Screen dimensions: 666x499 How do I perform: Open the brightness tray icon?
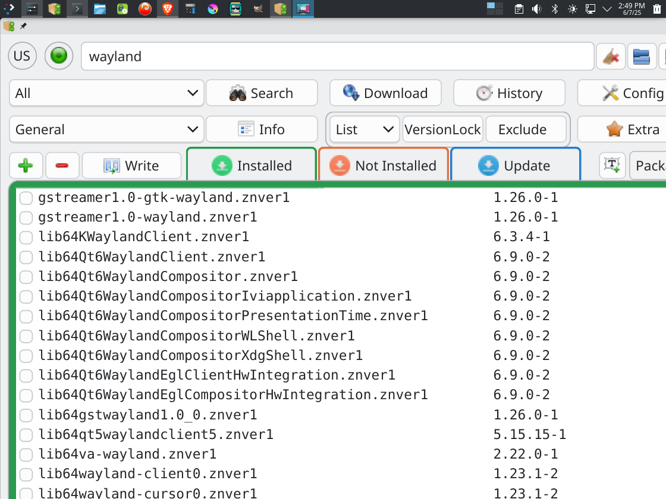(573, 8)
